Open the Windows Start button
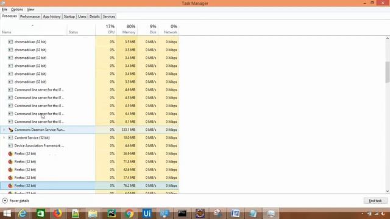Image resolution: width=390 pixels, height=219 pixels. (x=7, y=214)
